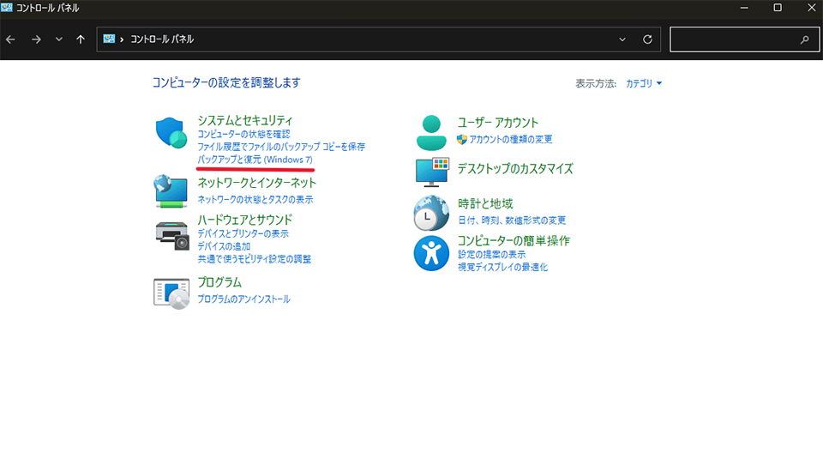Image resolution: width=823 pixels, height=459 pixels.
Task: Open コンピューターの簡単操作 heading link
Action: coord(514,241)
